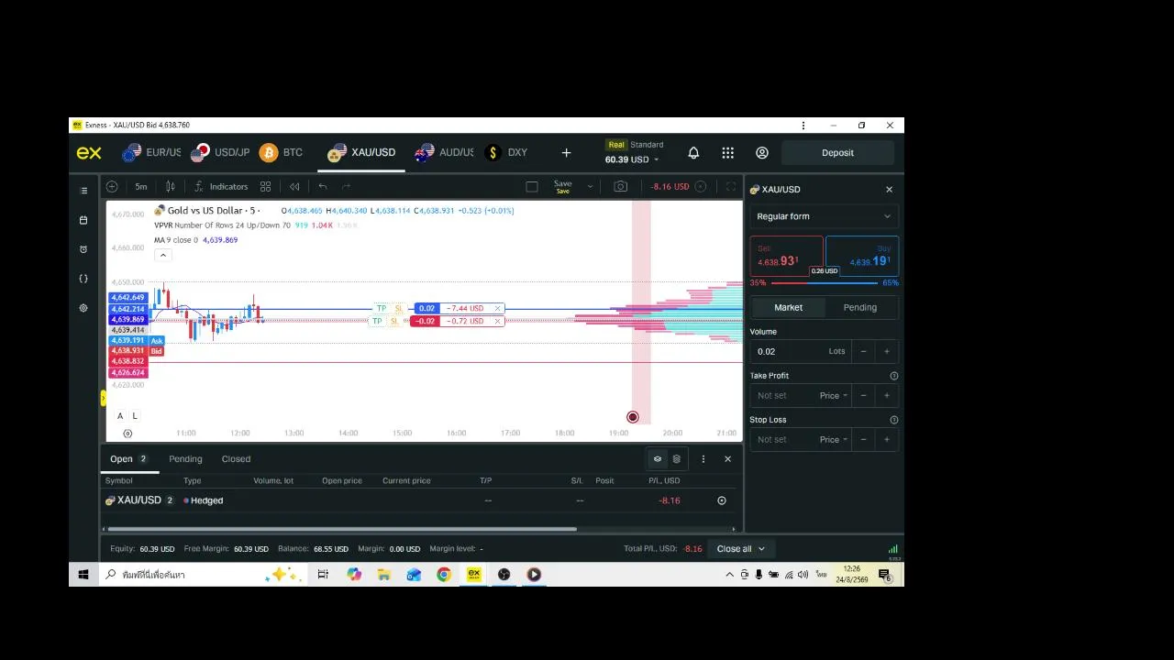
Task: Open the curly braces code sidebar icon
Action: pos(83,279)
